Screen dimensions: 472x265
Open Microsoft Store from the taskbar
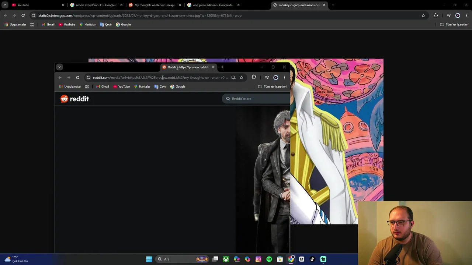pos(280,259)
